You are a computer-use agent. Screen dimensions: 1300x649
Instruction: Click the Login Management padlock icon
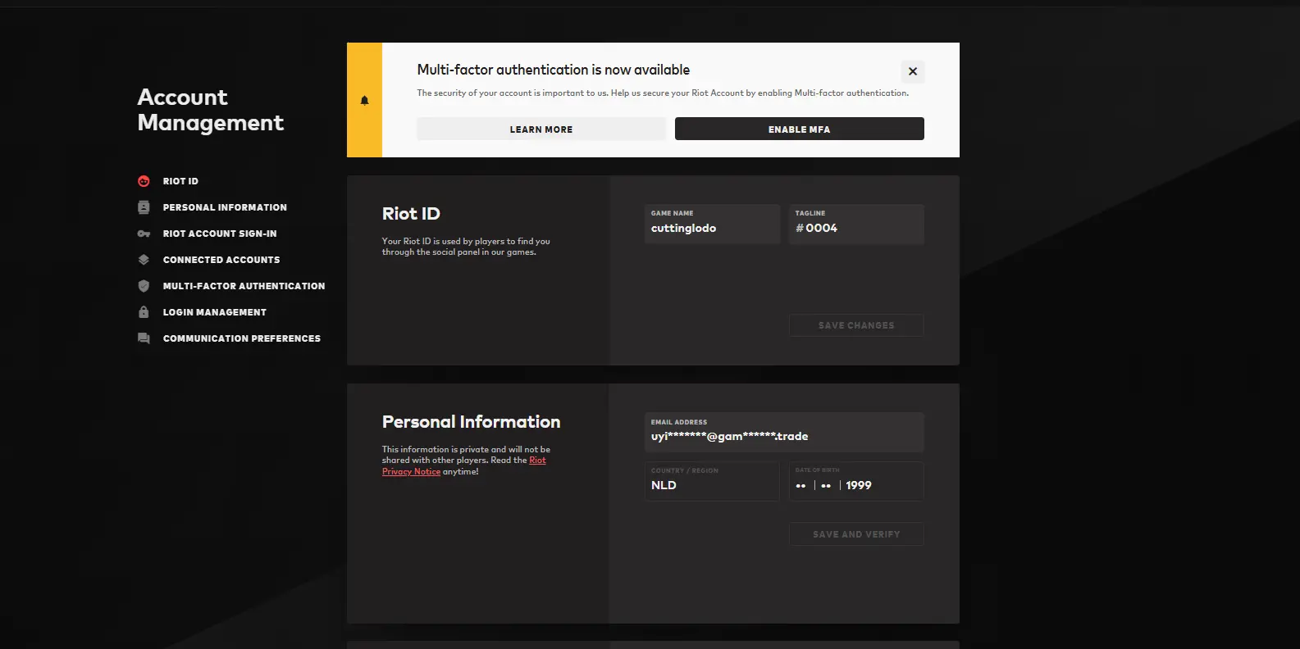(144, 312)
